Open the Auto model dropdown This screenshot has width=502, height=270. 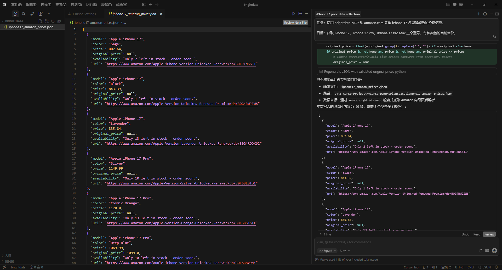pyautogui.click(x=345, y=251)
